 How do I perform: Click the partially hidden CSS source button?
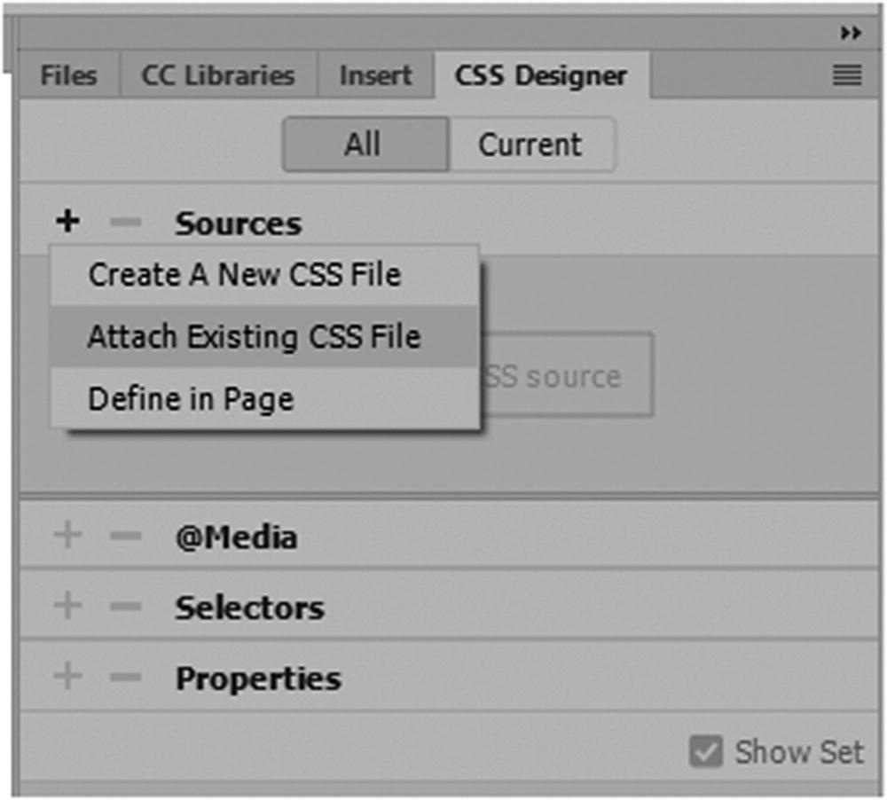(566, 376)
